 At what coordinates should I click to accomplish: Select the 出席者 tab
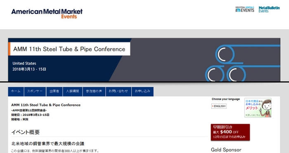[x=54, y=92]
